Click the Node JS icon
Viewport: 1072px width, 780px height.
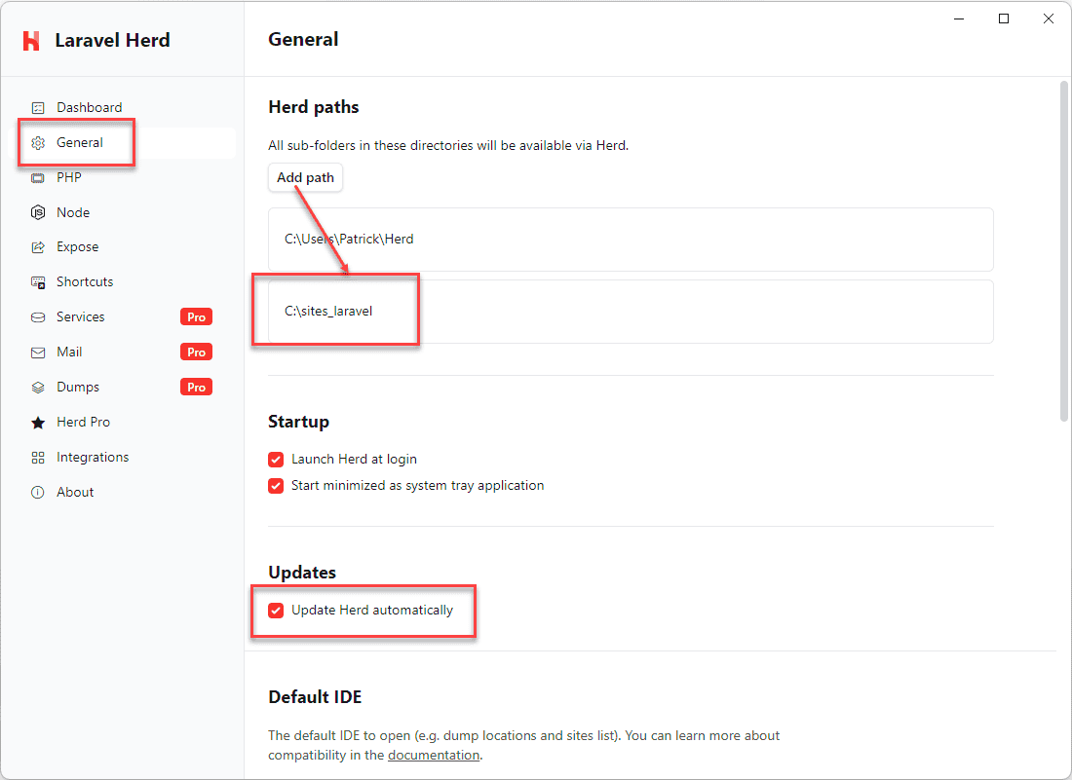[x=38, y=212]
